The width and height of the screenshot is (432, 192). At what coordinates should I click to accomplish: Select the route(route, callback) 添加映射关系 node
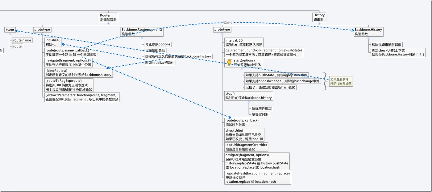[242, 122]
